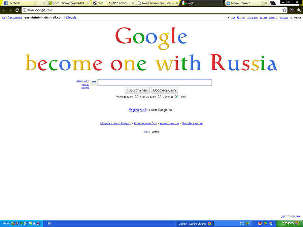303x227 pixels.
Task: Click the monitor tray icon left of the yellow shield
Action: pyautogui.click(x=26, y=224)
